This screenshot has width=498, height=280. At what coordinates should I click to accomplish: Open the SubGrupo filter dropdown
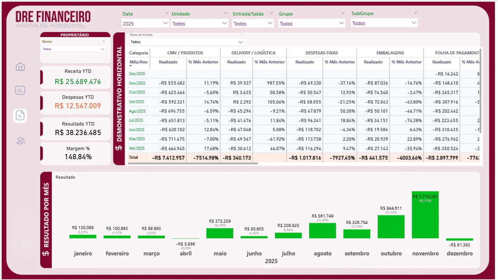[385, 23]
